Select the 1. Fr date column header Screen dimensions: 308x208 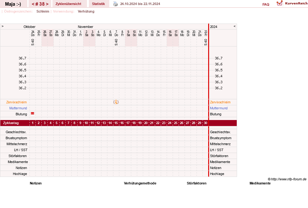pyautogui.click(x=81, y=33)
